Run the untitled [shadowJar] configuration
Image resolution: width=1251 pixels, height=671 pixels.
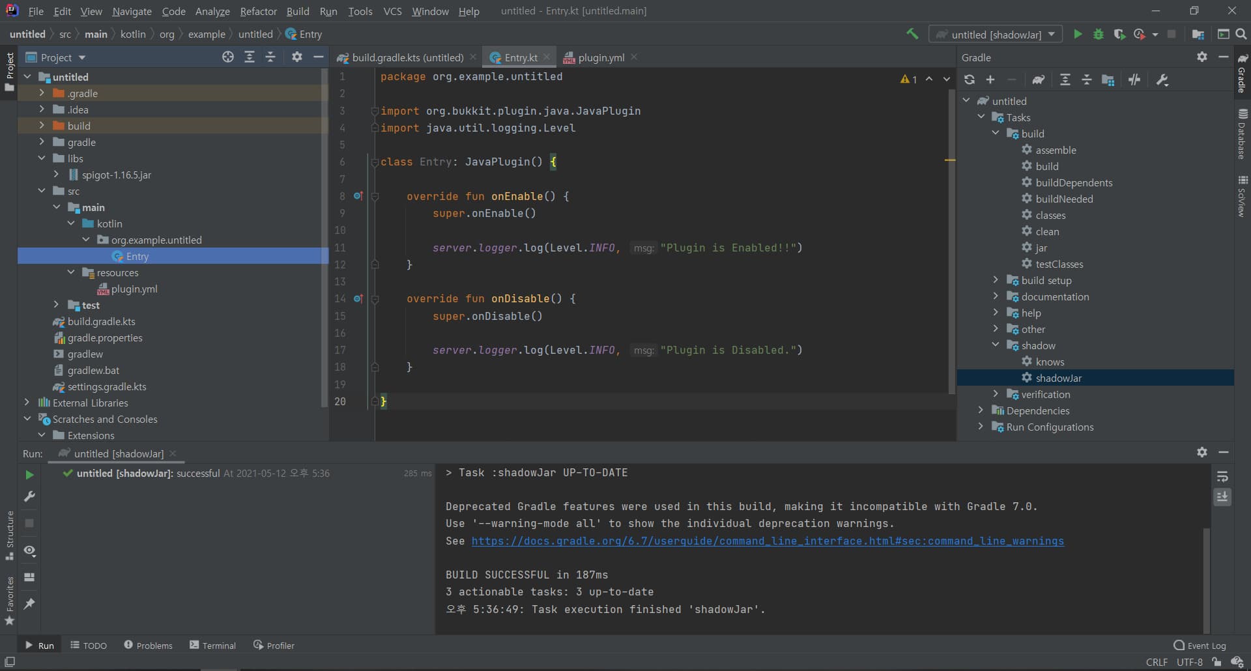coord(1078,34)
